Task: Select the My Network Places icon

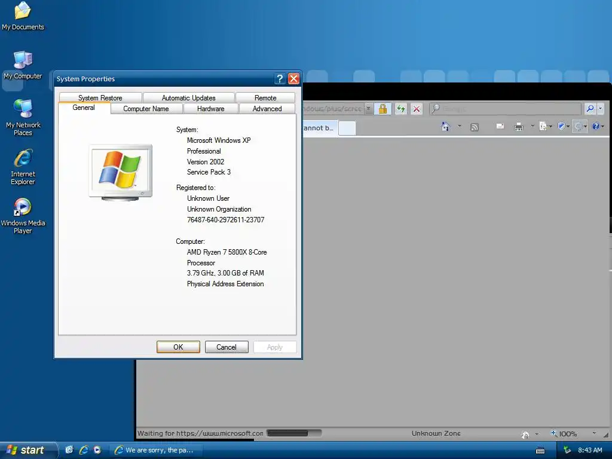Action: 23,117
